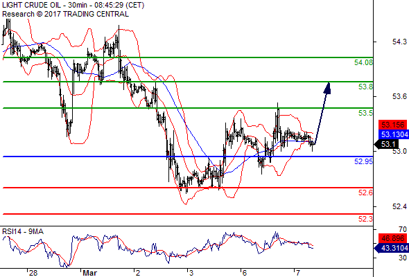Click the blue 52.95 pivot label
Screen dimensions: 409x277
pos(363,161)
